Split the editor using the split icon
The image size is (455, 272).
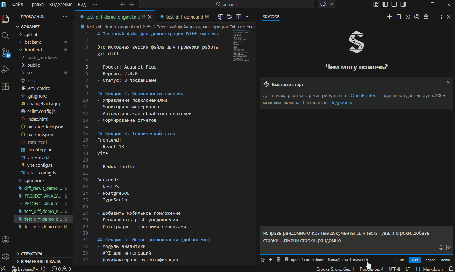[238, 16]
